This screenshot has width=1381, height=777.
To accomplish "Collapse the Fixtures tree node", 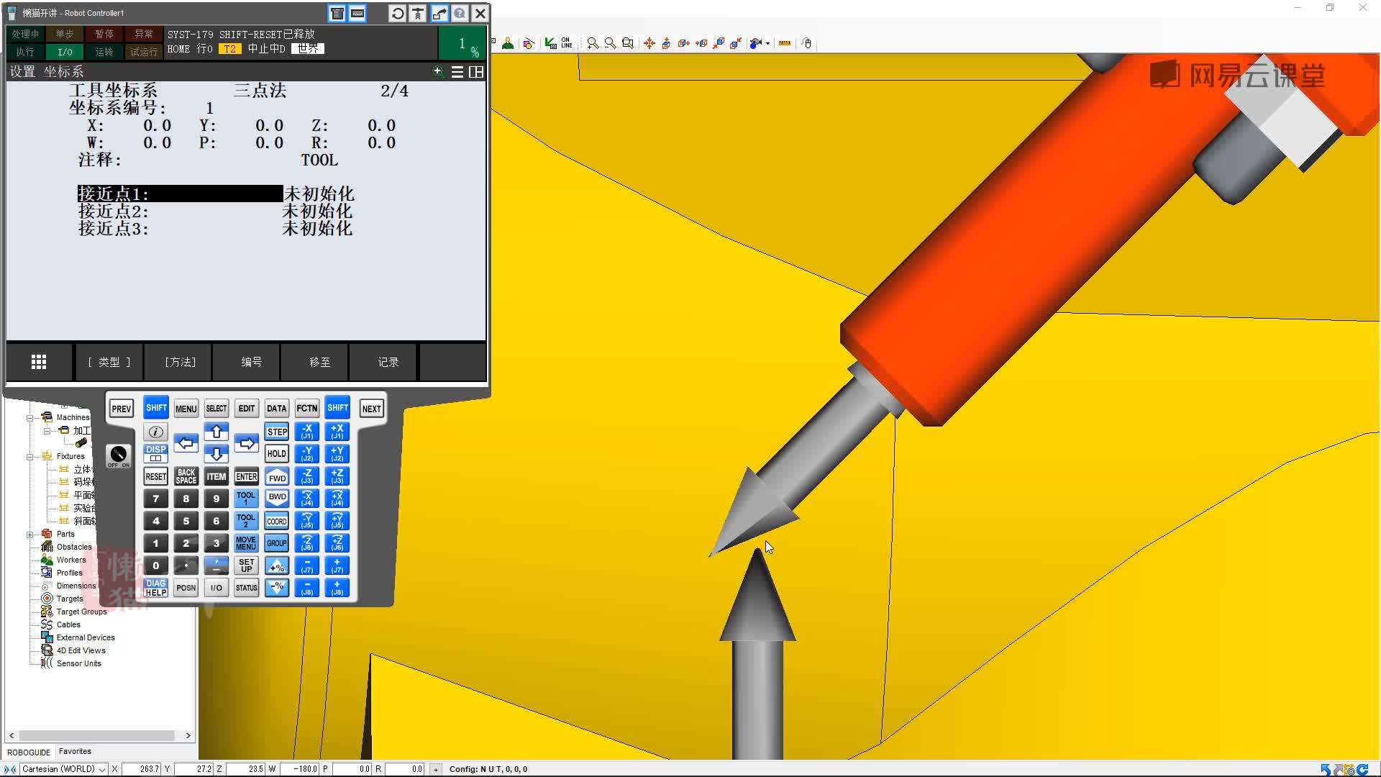I will (29, 457).
